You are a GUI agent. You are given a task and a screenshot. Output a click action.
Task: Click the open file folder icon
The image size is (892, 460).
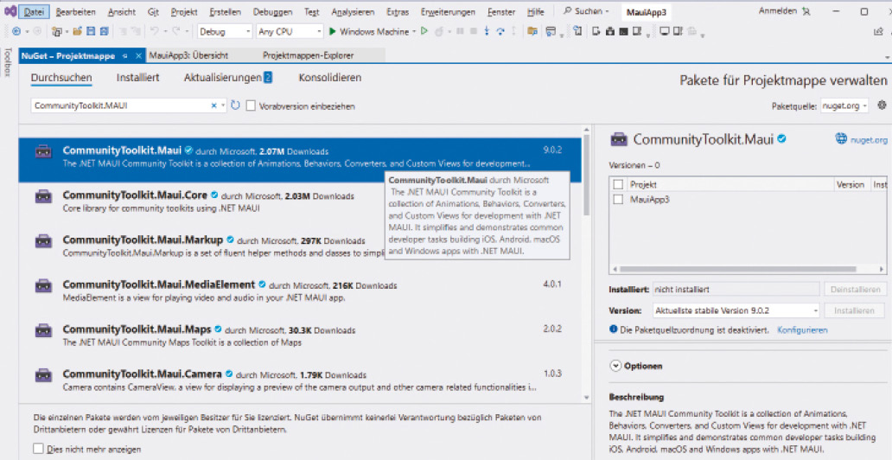coord(78,32)
